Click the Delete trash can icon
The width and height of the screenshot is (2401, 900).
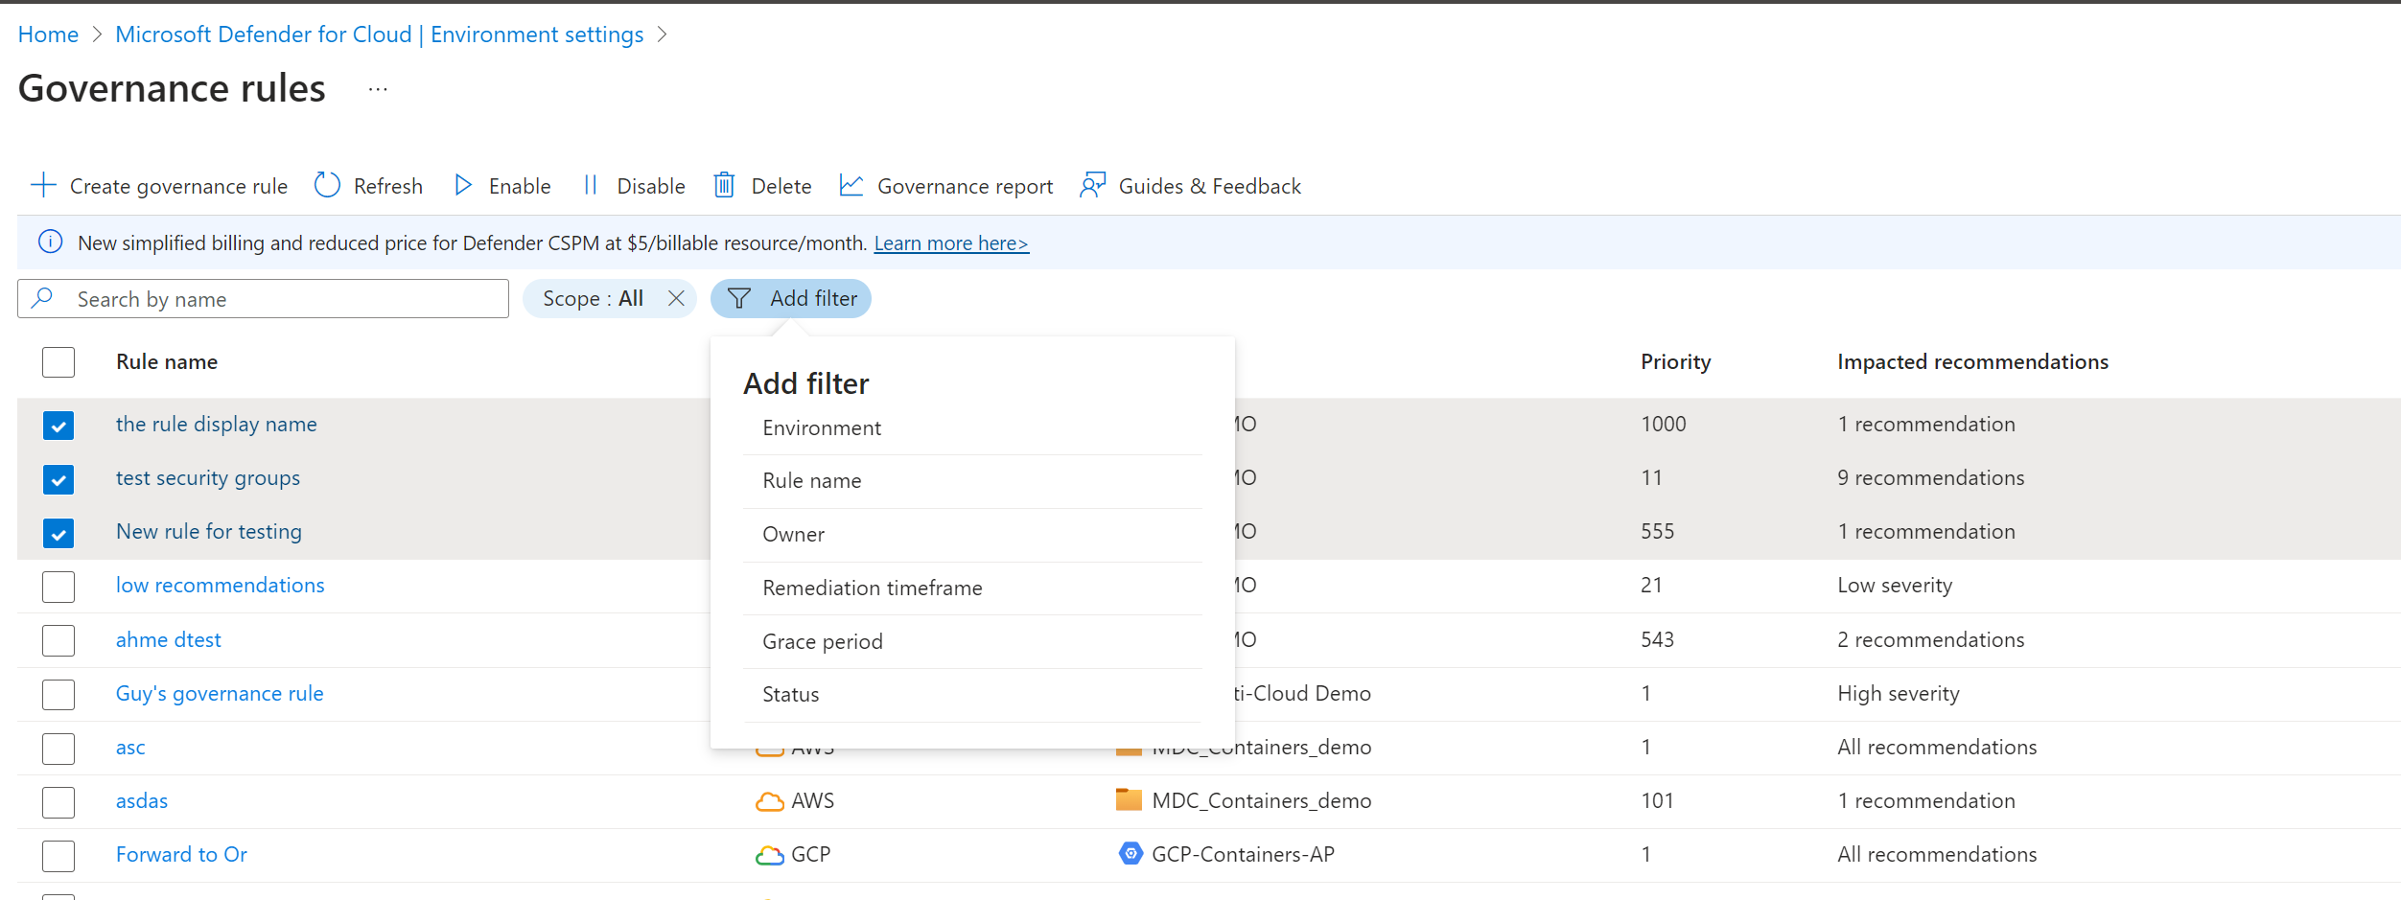tap(724, 185)
